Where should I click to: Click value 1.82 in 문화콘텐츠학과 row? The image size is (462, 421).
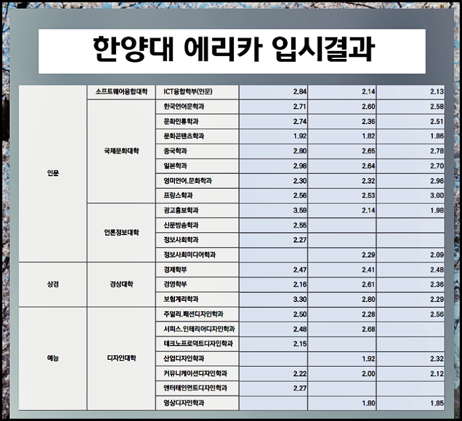coord(368,136)
